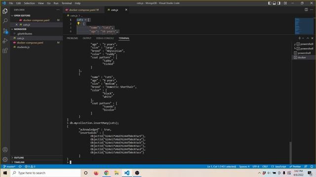316x177 pixels.
Task: Toggle Secondary Side Bar layout icon
Action: pos(279,3)
